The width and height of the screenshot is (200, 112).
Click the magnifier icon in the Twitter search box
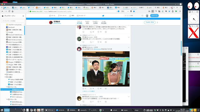coord(142,16)
